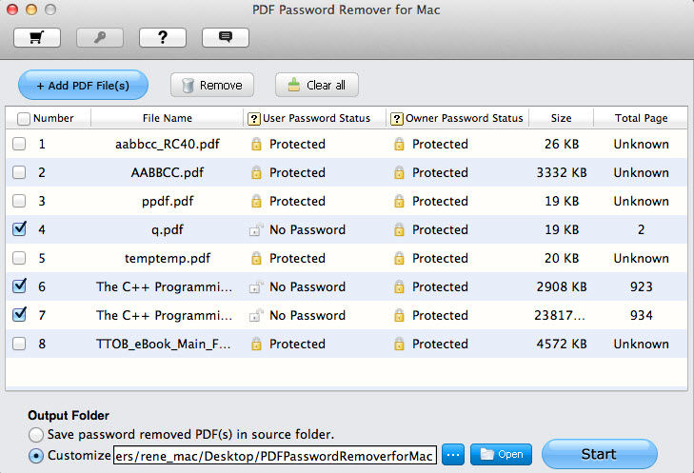The height and width of the screenshot is (473, 694).
Task: Click the User Password Status help icon
Action: [253, 119]
